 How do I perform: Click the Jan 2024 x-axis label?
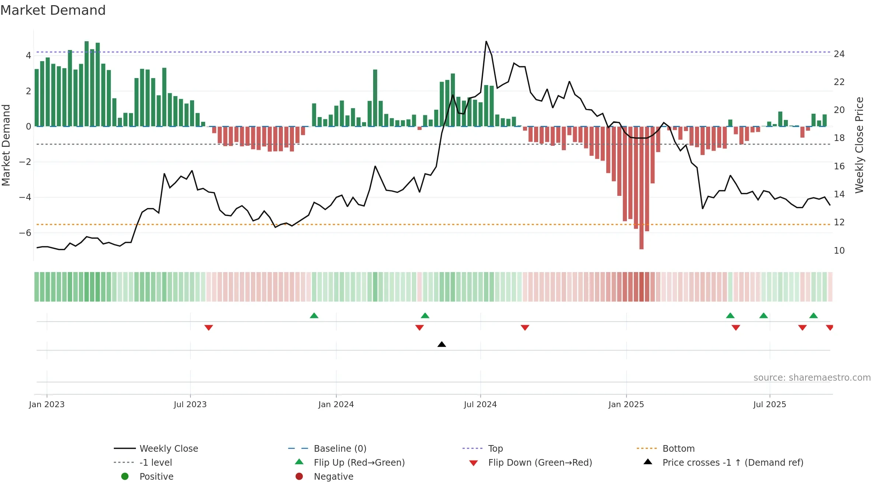point(336,405)
